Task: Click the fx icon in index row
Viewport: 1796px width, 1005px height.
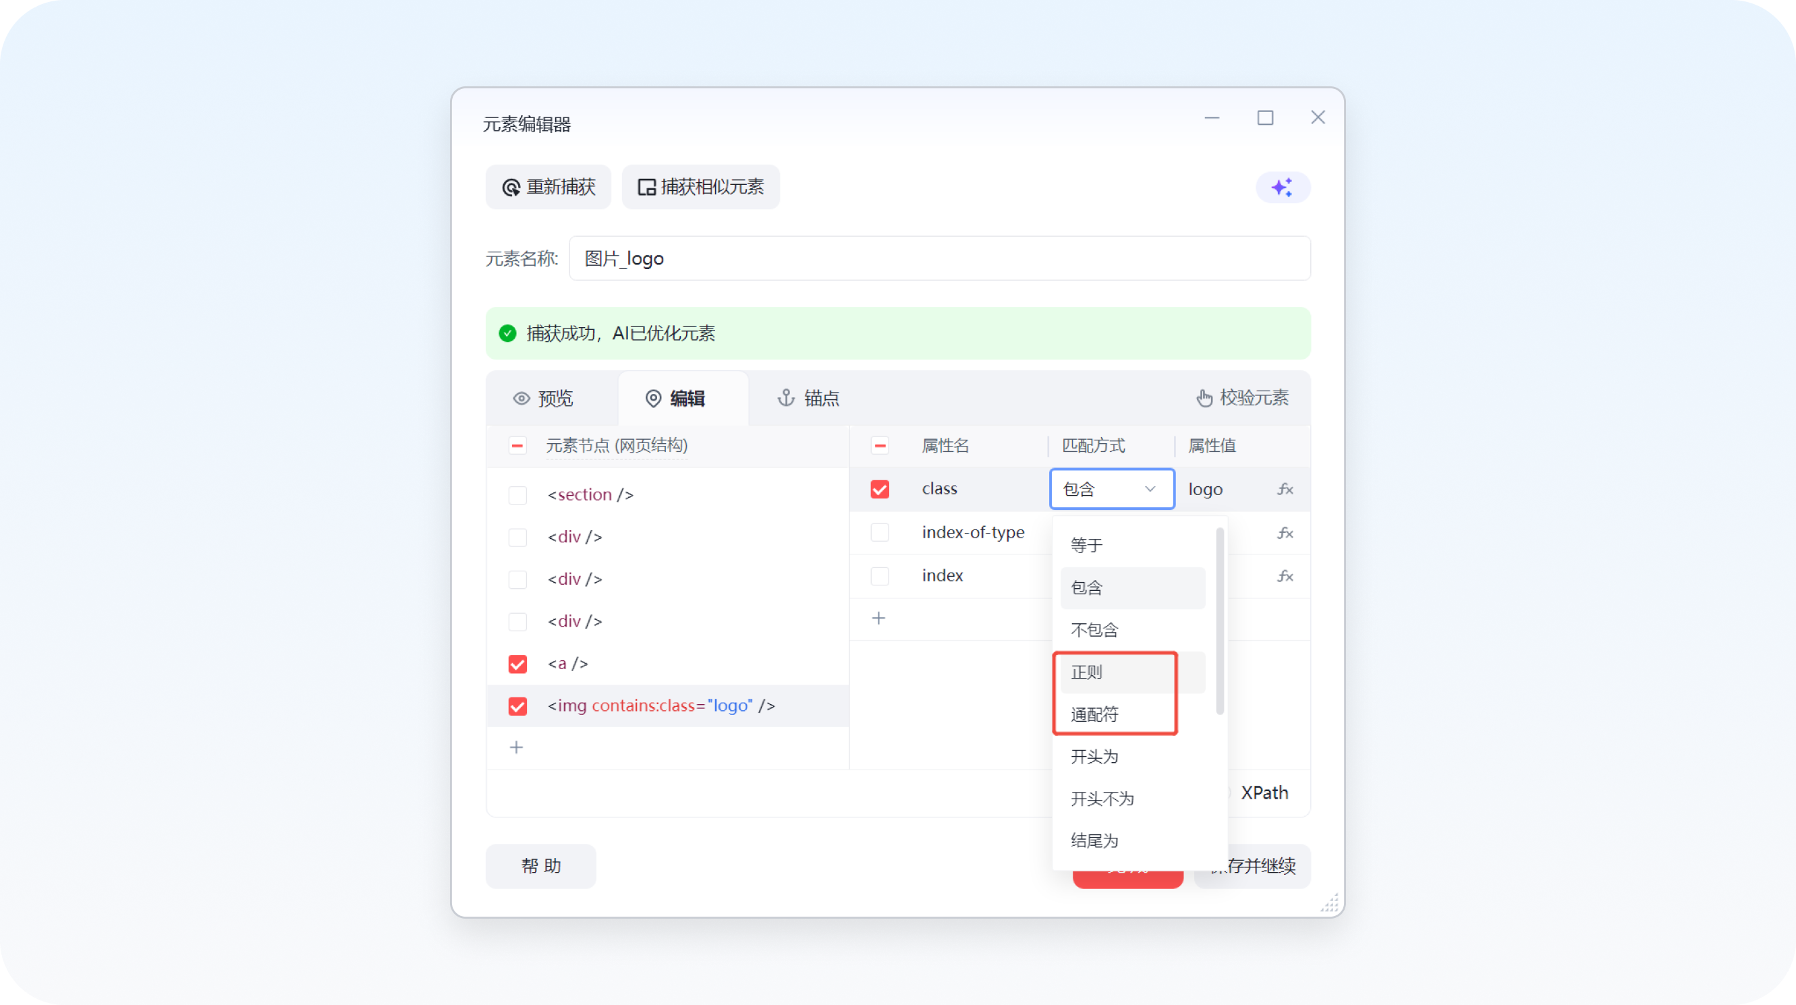Action: pyautogui.click(x=1285, y=577)
